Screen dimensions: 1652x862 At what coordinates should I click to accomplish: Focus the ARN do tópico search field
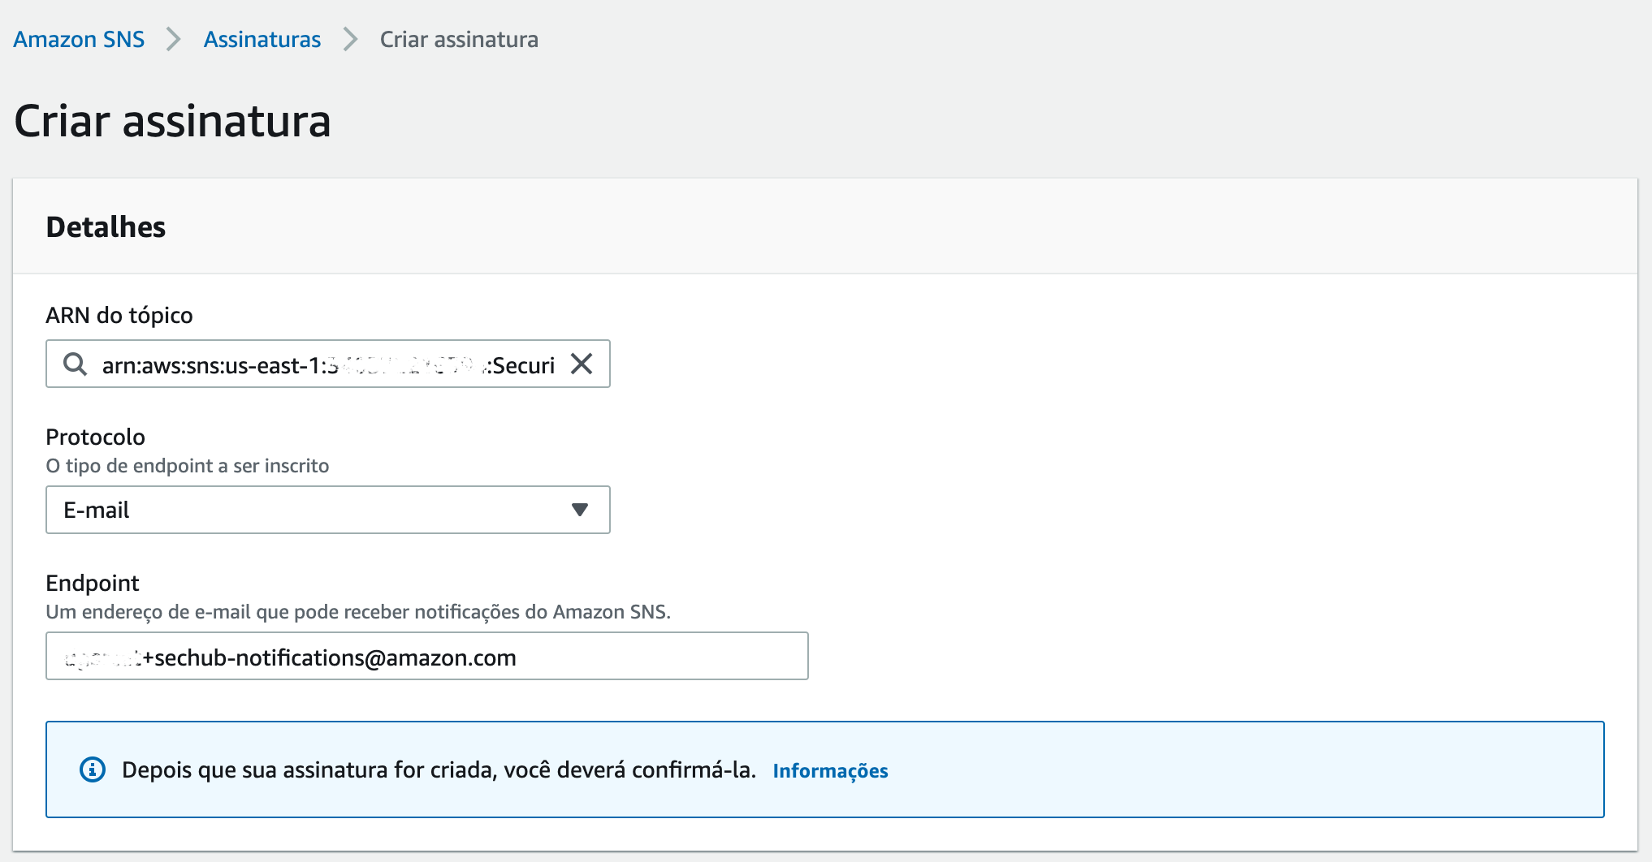[x=325, y=364]
